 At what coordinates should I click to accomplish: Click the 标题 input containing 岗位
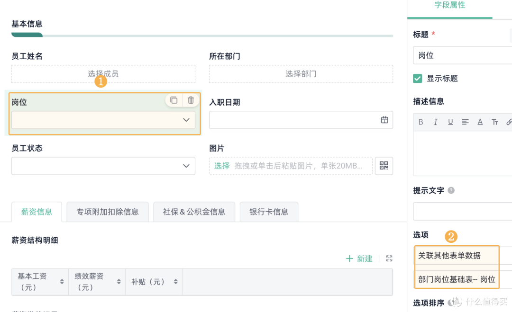click(x=462, y=55)
